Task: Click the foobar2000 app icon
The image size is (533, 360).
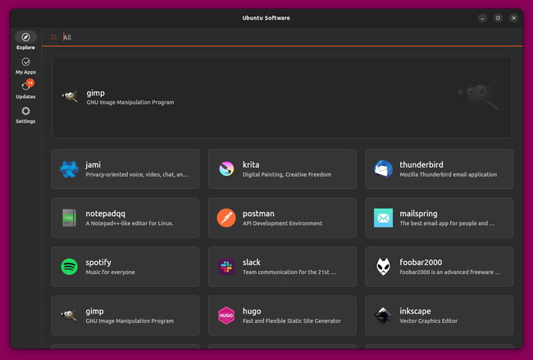Action: (384, 267)
